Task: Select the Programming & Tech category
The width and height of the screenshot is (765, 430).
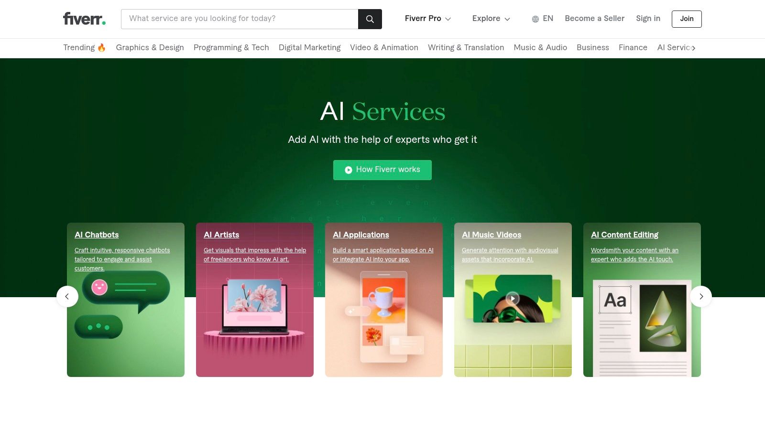Action: 231,48
